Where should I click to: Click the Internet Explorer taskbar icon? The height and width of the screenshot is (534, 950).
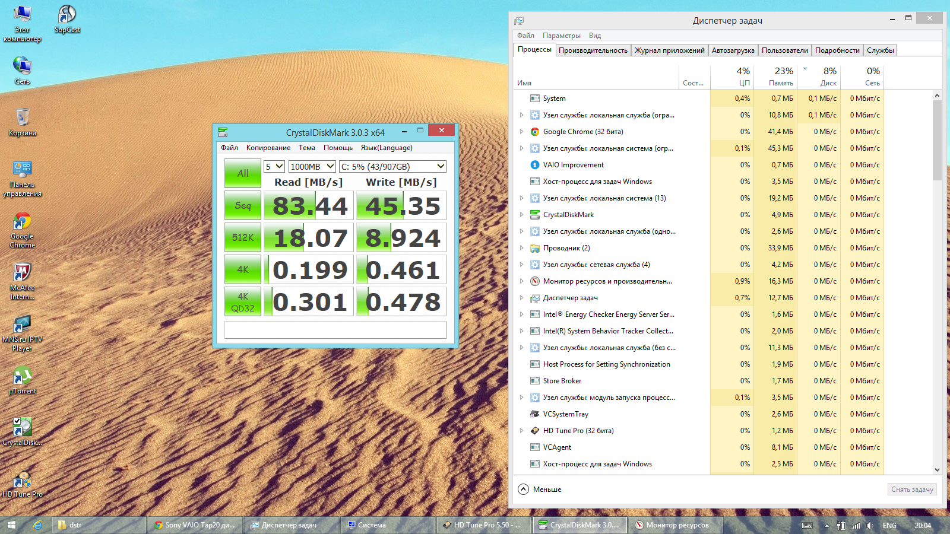(37, 525)
